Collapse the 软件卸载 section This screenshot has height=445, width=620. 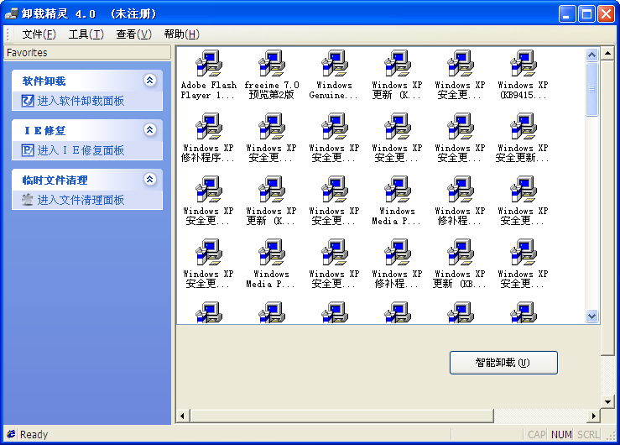(x=150, y=81)
